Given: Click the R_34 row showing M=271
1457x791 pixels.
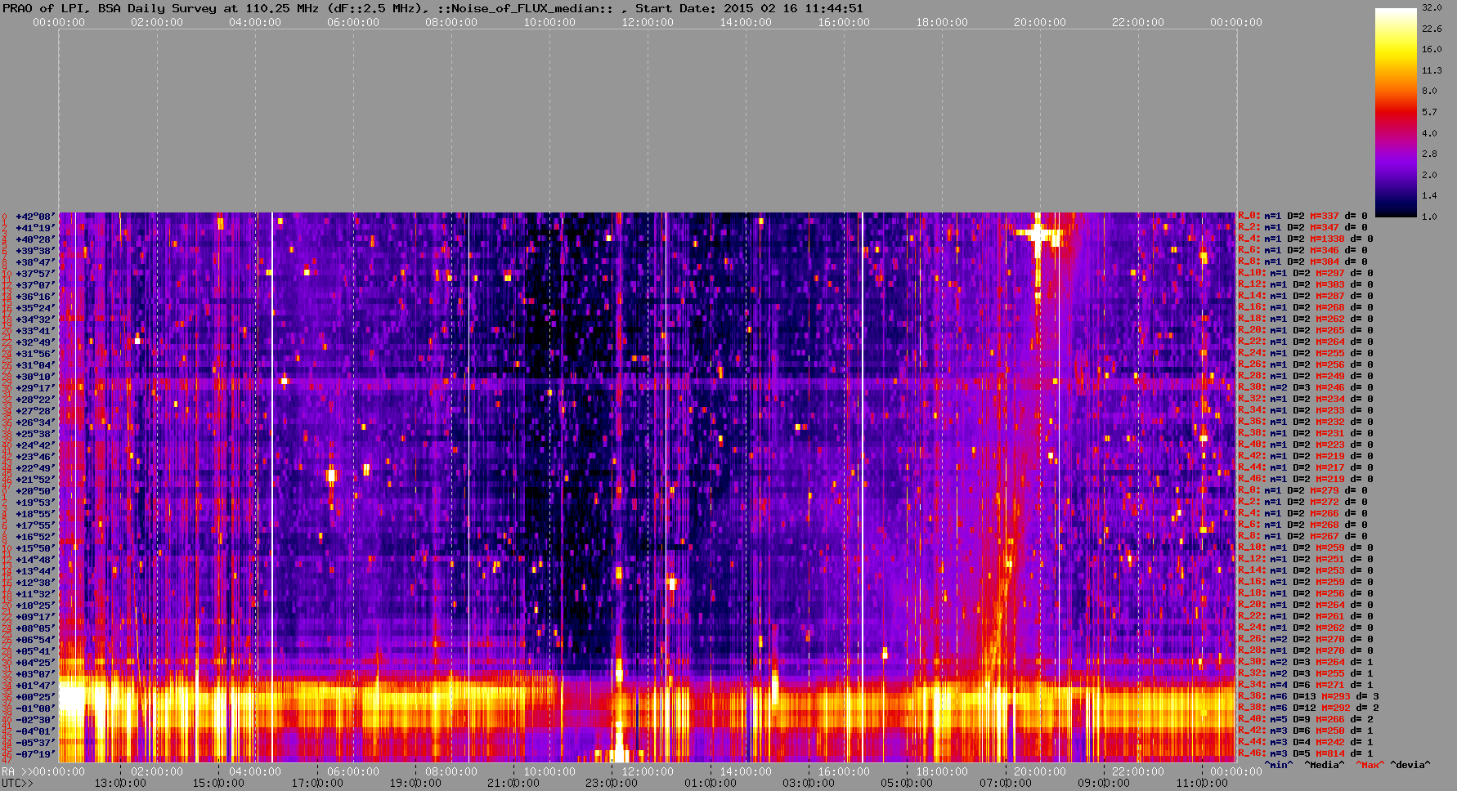Looking at the screenshot, I should click(x=1306, y=686).
